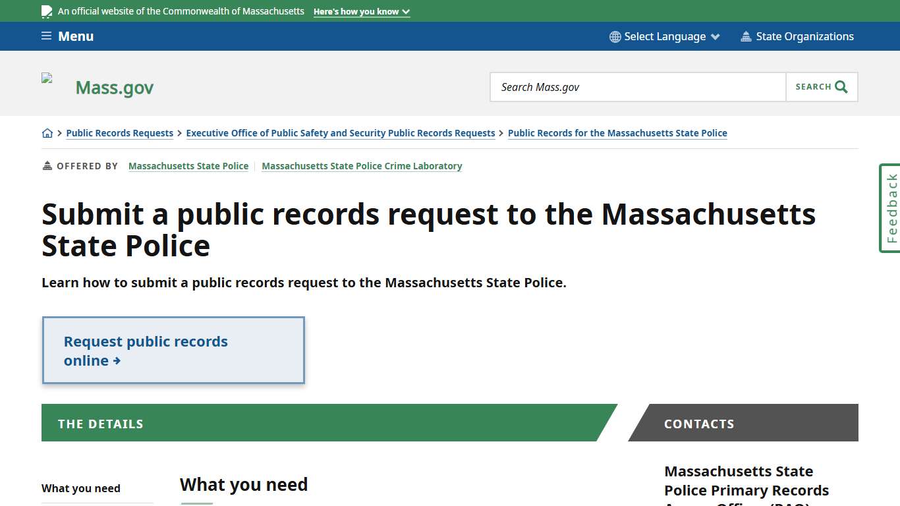The width and height of the screenshot is (900, 506).
Task: Open the Feedback panel
Action: point(890,208)
